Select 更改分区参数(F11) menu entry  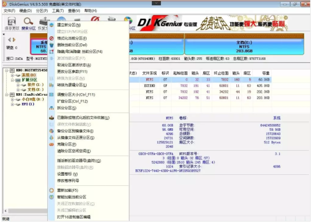(72, 71)
